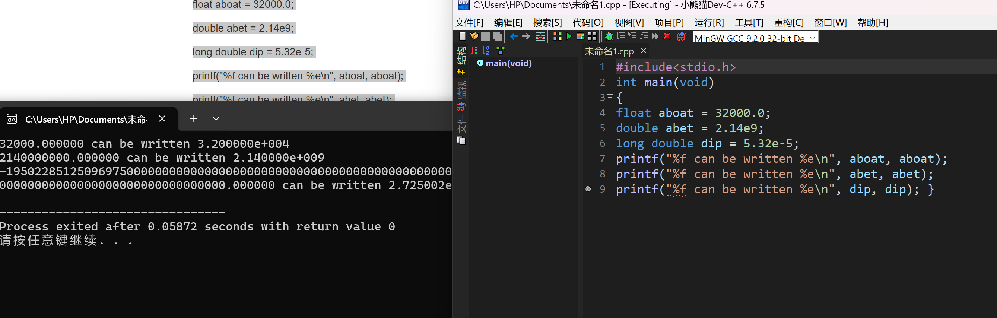Click the 'long double dip' code line
The width and height of the screenshot is (997, 318).
(707, 143)
